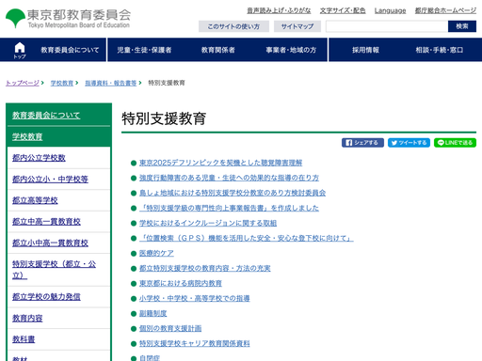Open the Language link

[390, 10]
